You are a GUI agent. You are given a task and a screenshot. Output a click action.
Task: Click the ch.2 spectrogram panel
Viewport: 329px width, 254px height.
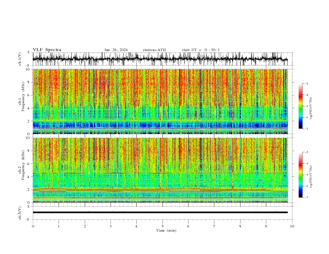pyautogui.click(x=160, y=170)
